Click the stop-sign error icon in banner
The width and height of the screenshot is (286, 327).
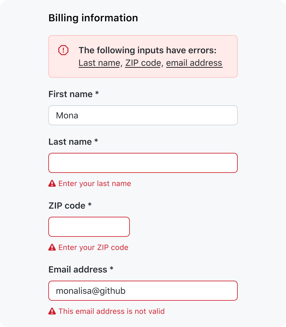pyautogui.click(x=63, y=50)
